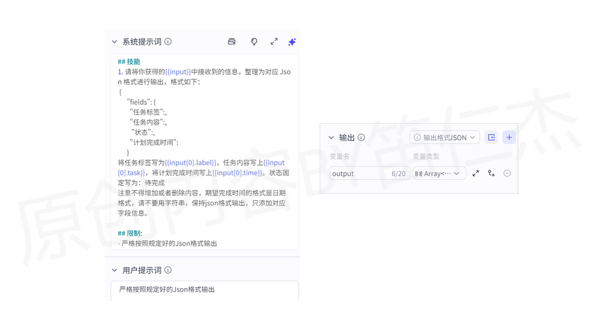Click the import output icon button
Screen dimensions: 606x327
click(x=491, y=137)
